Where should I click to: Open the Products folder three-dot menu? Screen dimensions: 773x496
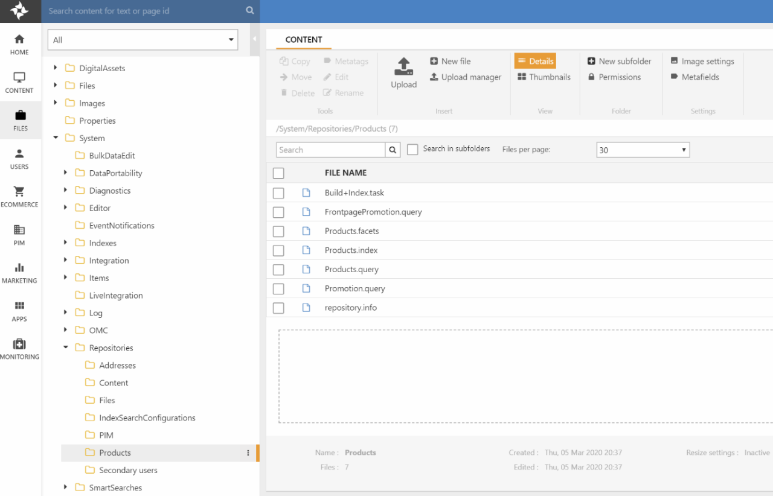click(x=248, y=453)
